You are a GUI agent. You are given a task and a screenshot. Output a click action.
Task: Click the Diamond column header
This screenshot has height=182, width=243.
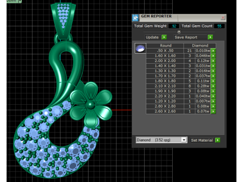(x=200, y=45)
